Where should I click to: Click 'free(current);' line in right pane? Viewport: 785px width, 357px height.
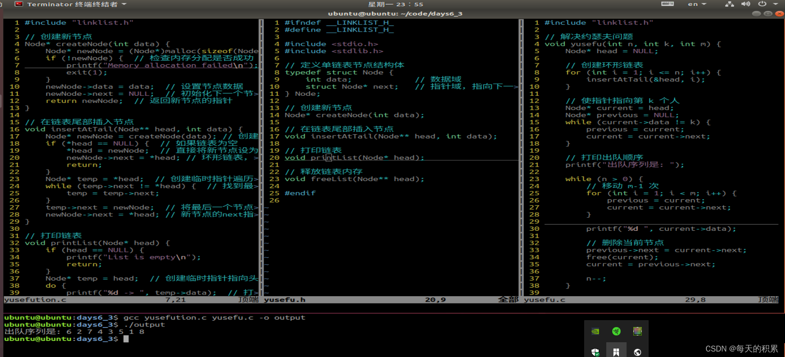[622, 257]
